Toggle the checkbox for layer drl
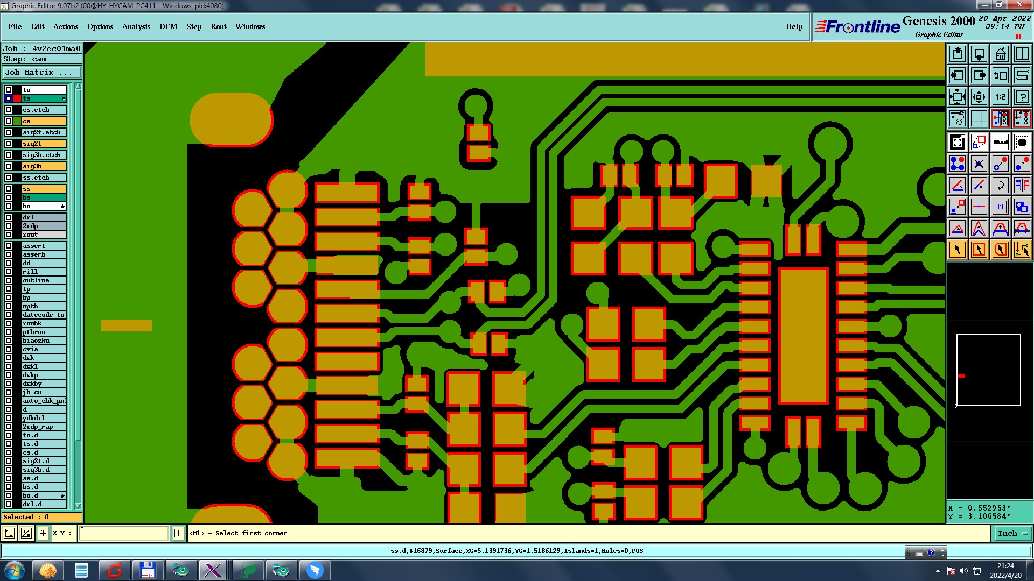 coord(9,217)
